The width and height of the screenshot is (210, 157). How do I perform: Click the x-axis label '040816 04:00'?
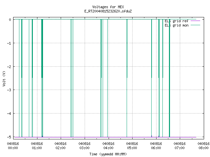(x=108, y=146)
